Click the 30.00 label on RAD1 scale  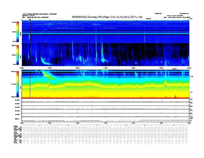pos(14,55)
